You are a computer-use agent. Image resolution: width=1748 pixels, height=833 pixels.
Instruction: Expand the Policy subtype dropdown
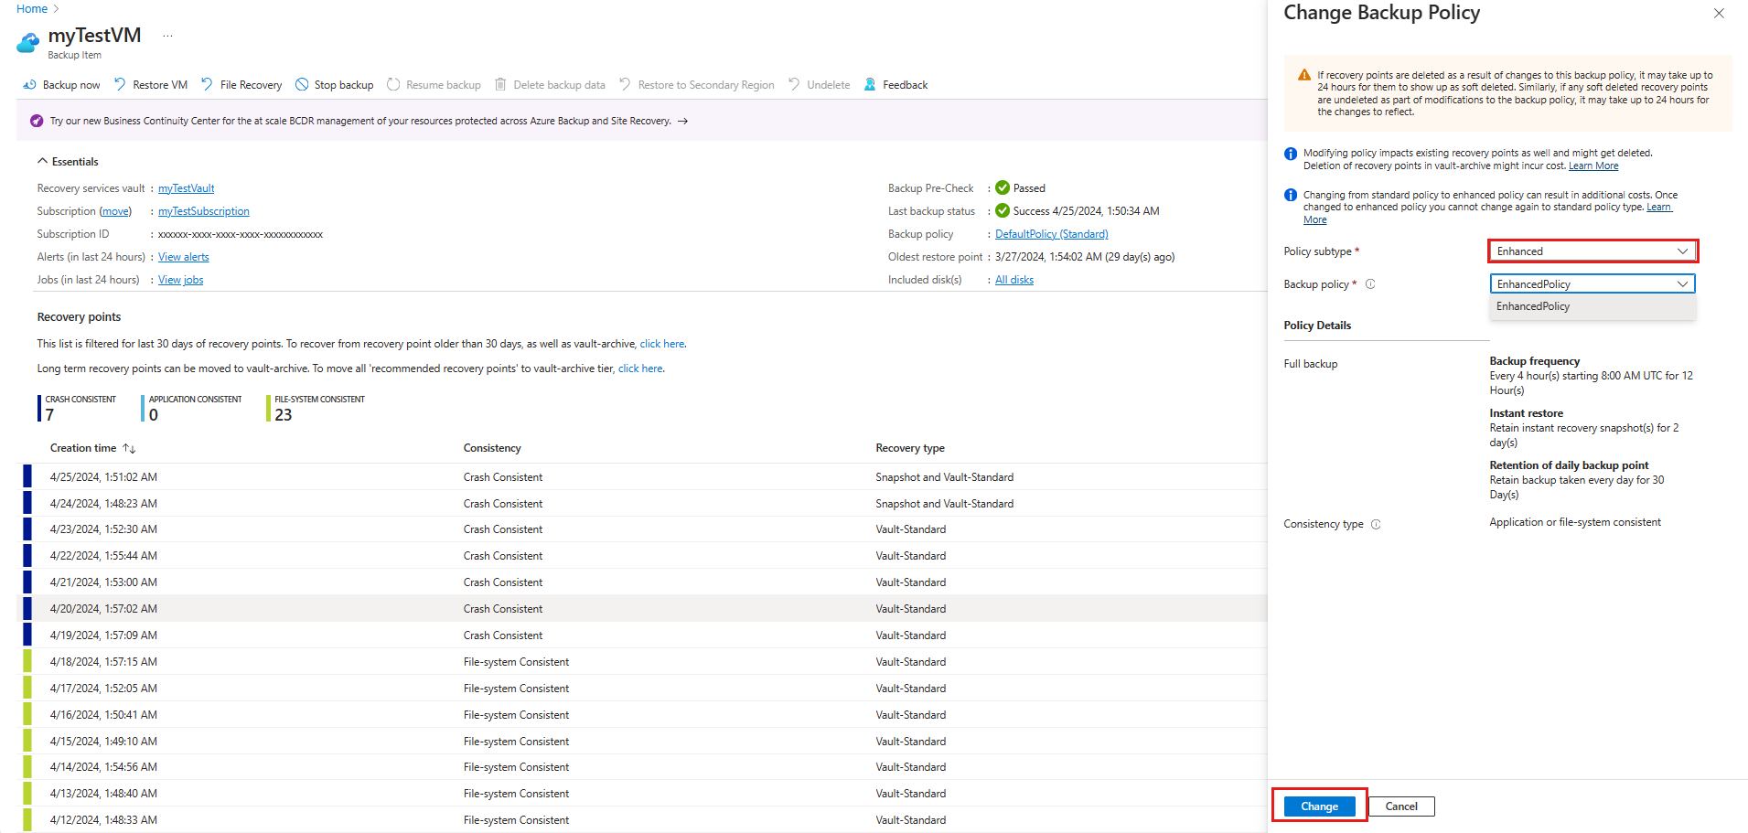point(1592,251)
